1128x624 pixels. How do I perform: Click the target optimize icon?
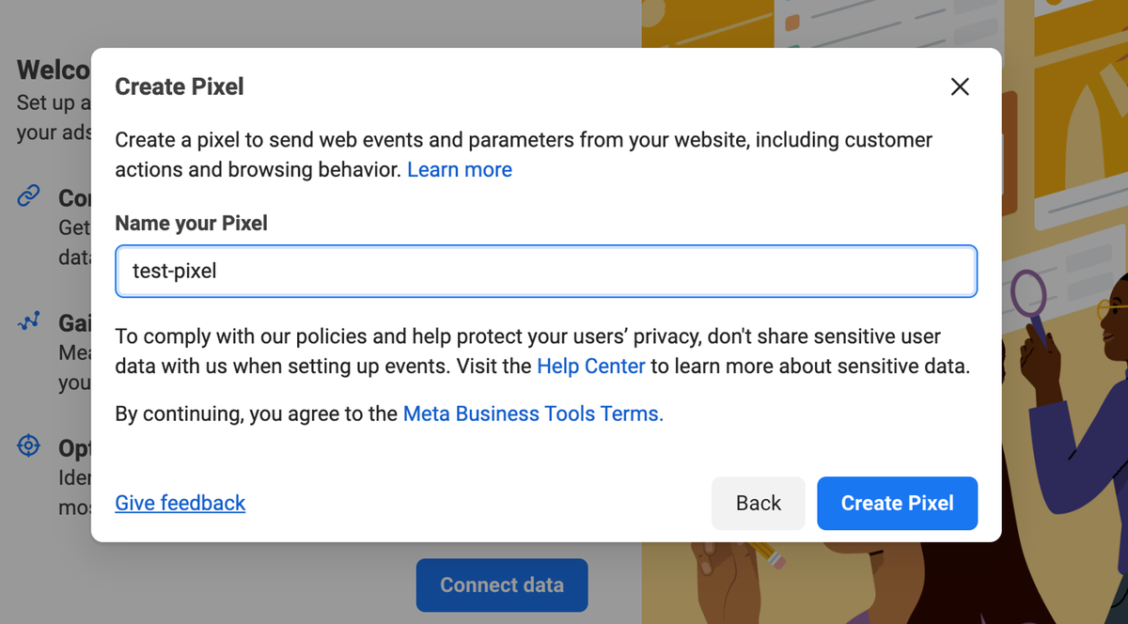[29, 445]
